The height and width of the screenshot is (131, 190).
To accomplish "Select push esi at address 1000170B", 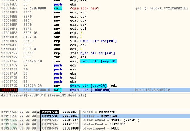I will pyautogui.click(x=95, y=78).
